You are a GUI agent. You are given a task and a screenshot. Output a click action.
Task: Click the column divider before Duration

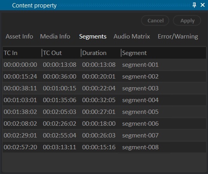[81, 53]
